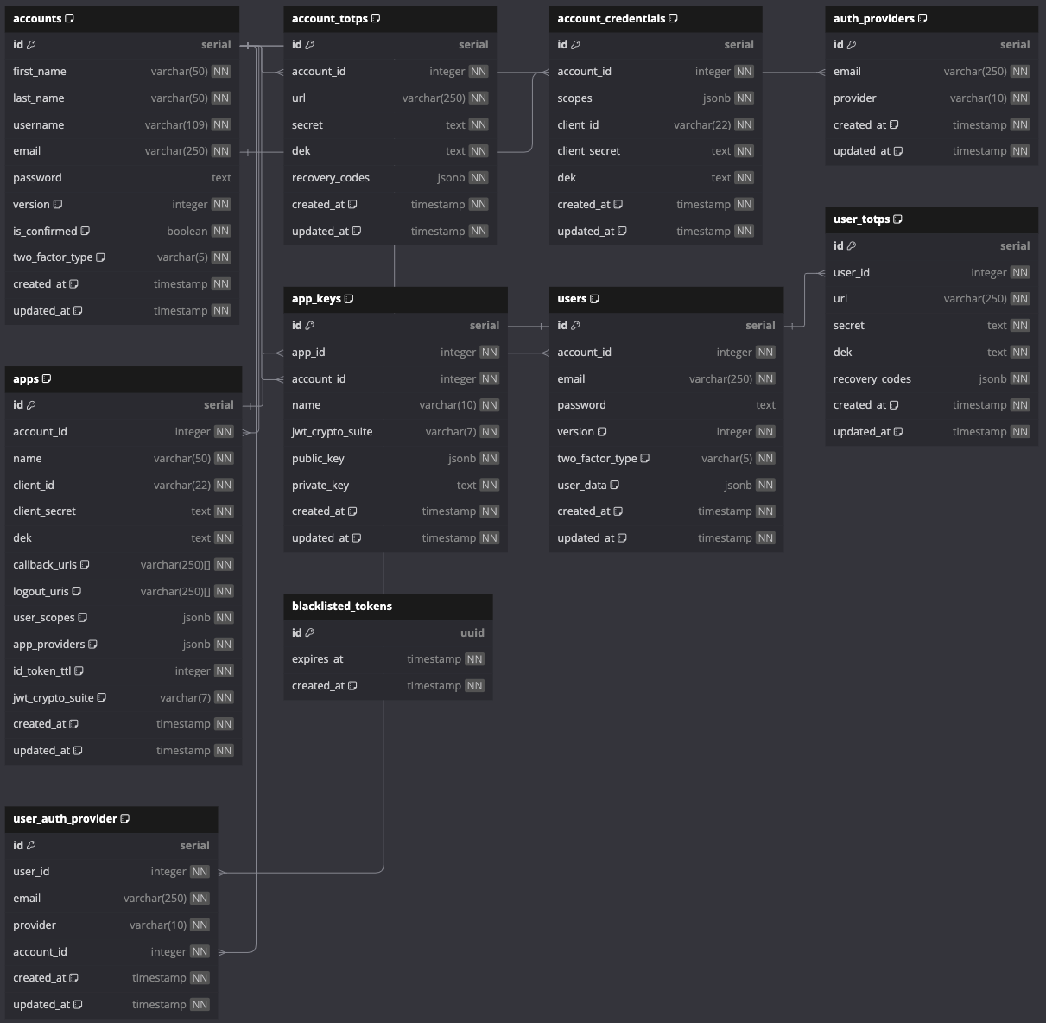Click the user_id column in user_auth_provider

(x=111, y=872)
